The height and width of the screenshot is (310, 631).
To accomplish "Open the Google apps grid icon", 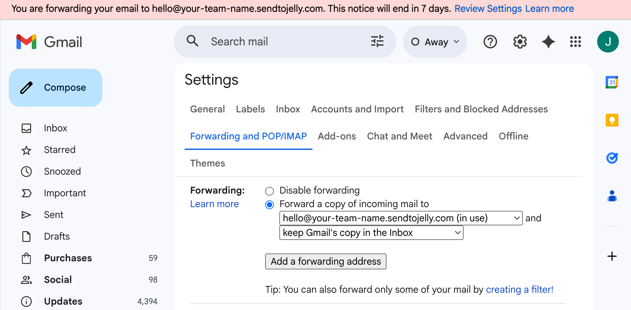I will click(575, 42).
